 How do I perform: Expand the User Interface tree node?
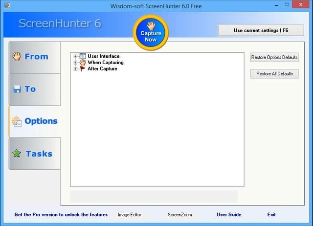(x=75, y=56)
